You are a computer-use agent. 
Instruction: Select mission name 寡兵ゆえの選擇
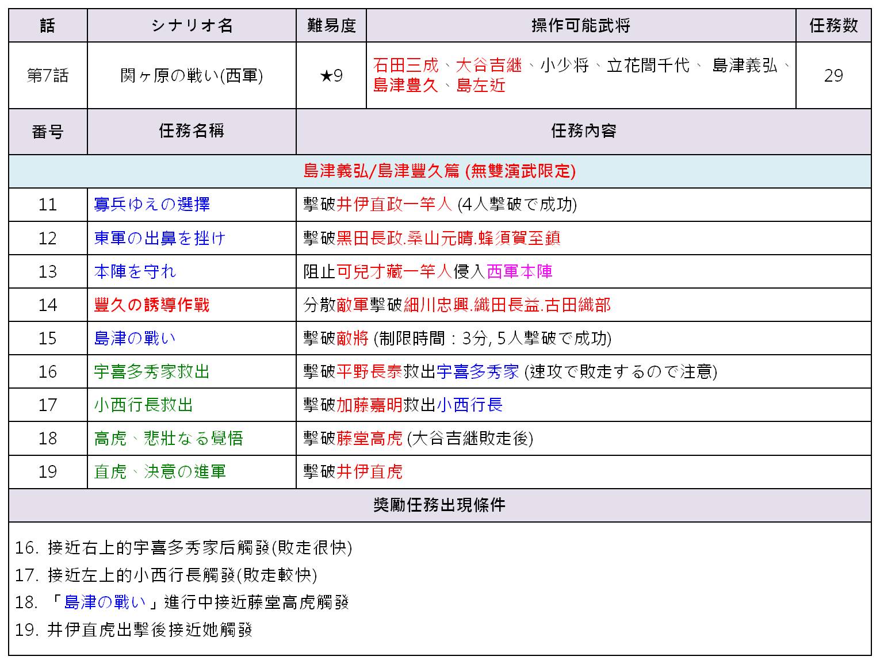[x=152, y=205]
